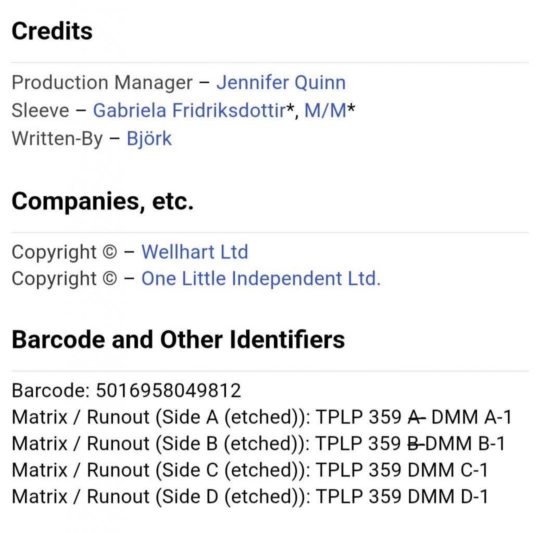
Task: Open One Little Independent Ltd. link
Action: coord(261,278)
